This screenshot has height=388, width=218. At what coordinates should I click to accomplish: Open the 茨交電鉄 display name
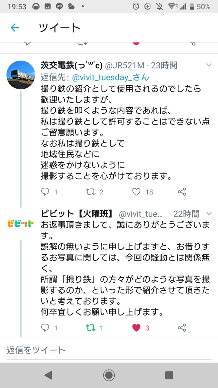[71, 65]
